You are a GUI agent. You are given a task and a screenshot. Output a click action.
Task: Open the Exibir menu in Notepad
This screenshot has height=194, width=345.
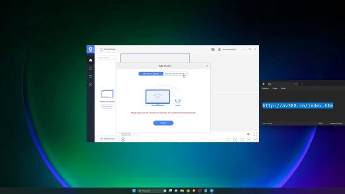coord(283,88)
